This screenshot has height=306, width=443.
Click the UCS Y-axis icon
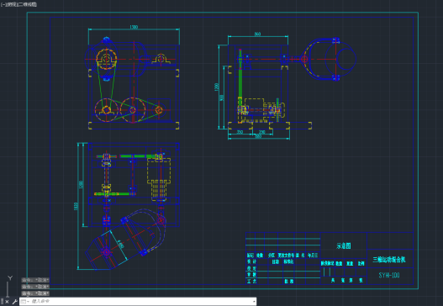pos(10,278)
